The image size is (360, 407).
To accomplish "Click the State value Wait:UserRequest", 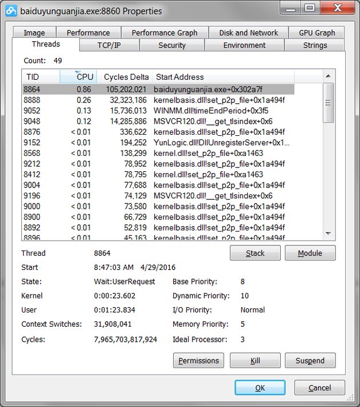I will pyautogui.click(x=124, y=281).
